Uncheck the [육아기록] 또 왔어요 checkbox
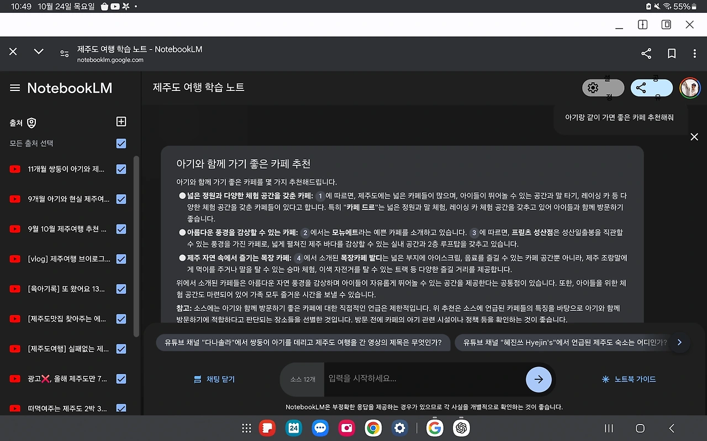 click(122, 289)
